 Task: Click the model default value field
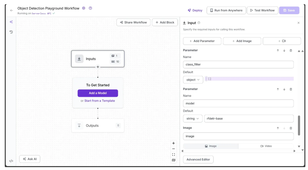point(248,119)
